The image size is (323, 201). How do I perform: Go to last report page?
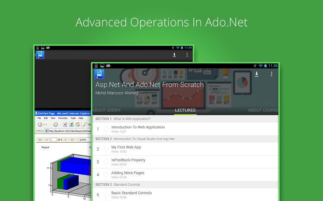coord(72,139)
